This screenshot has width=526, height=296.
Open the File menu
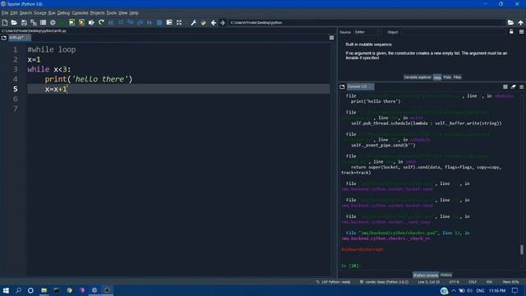pos(5,13)
